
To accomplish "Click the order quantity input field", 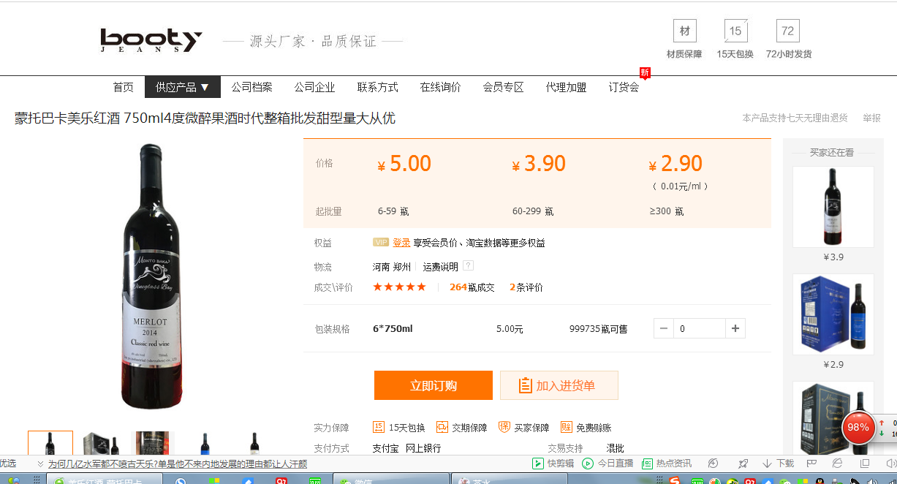I will (700, 329).
